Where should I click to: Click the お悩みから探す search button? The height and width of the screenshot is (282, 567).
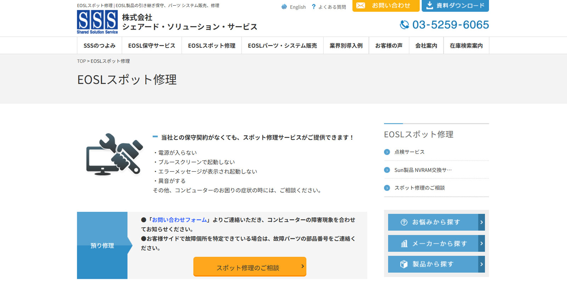(436, 222)
